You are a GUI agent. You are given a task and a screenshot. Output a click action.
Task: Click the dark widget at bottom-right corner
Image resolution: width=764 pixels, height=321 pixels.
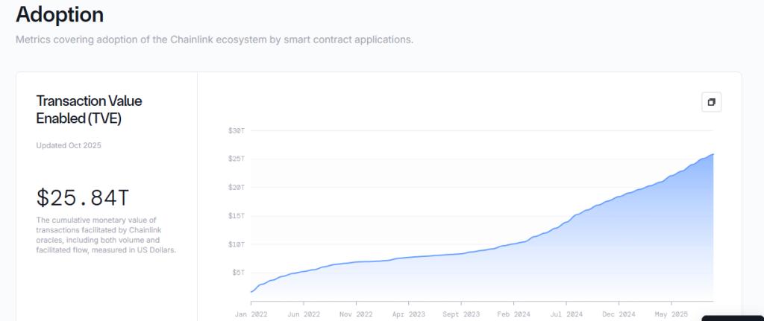pyautogui.click(x=733, y=318)
